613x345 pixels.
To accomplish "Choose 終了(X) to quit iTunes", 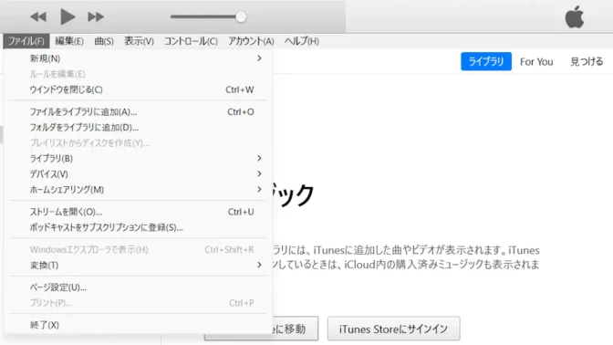I will (x=138, y=325).
